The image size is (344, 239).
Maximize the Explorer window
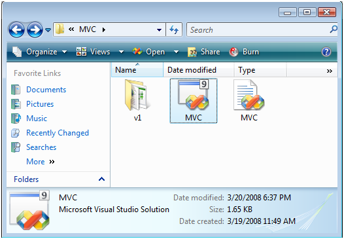(x=307, y=12)
